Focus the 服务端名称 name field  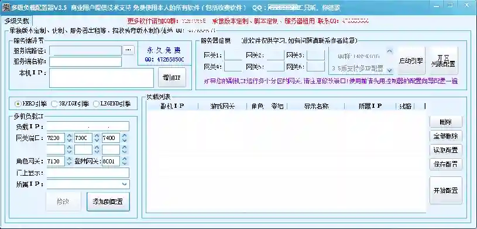(x=85, y=61)
